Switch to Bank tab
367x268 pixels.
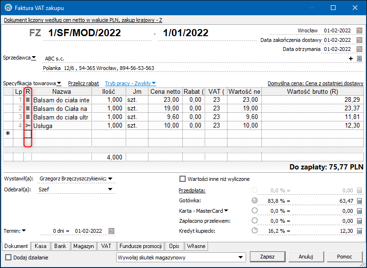pos(60,246)
